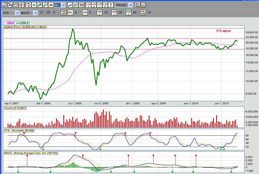Zoom out with the magnifier minus icon
The image size is (259, 174).
tap(45, 5)
